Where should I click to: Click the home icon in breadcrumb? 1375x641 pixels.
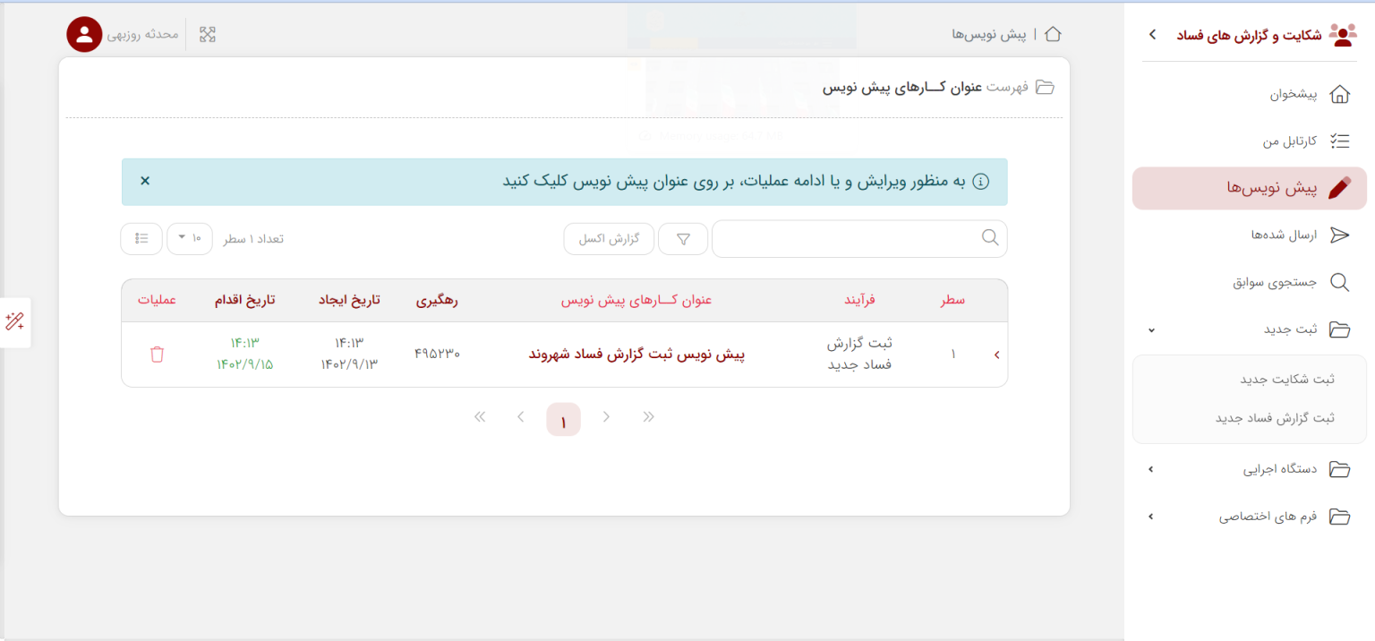pyautogui.click(x=1053, y=35)
